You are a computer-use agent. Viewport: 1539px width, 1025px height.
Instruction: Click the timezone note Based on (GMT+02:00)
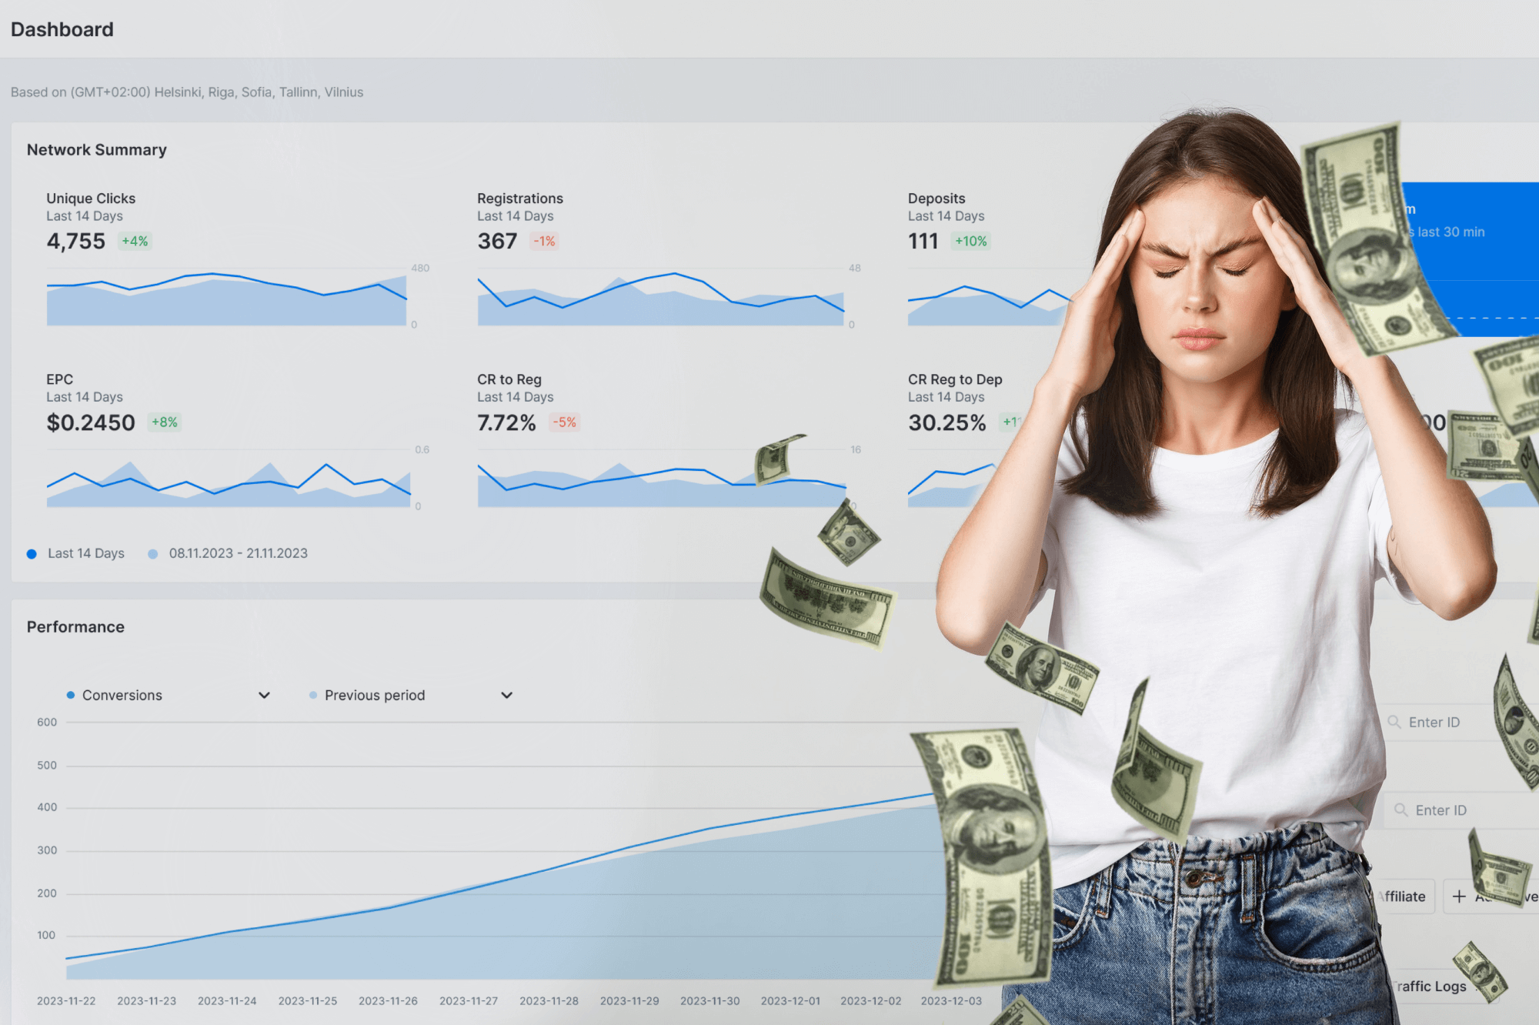(x=187, y=92)
